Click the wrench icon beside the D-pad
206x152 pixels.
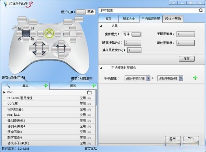click(14, 27)
